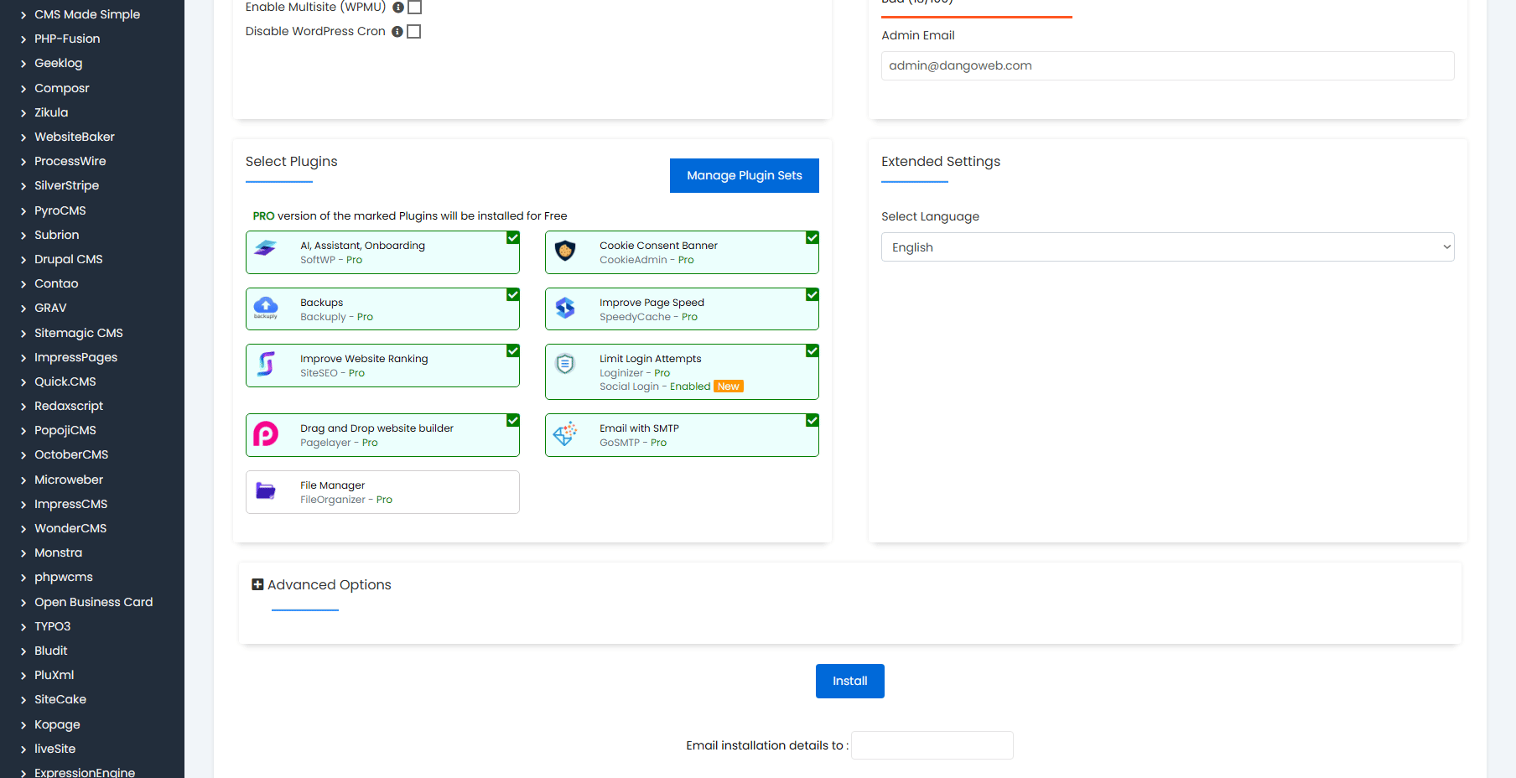Open Redaxscript in the sidebar
1516x778 pixels.
coord(69,406)
